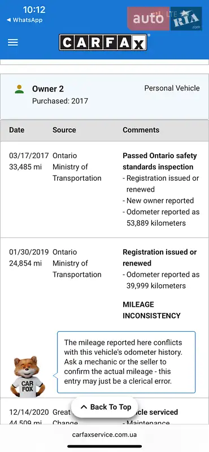Open the hamburger menu
This screenshot has width=209, height=452.
tap(12, 42)
